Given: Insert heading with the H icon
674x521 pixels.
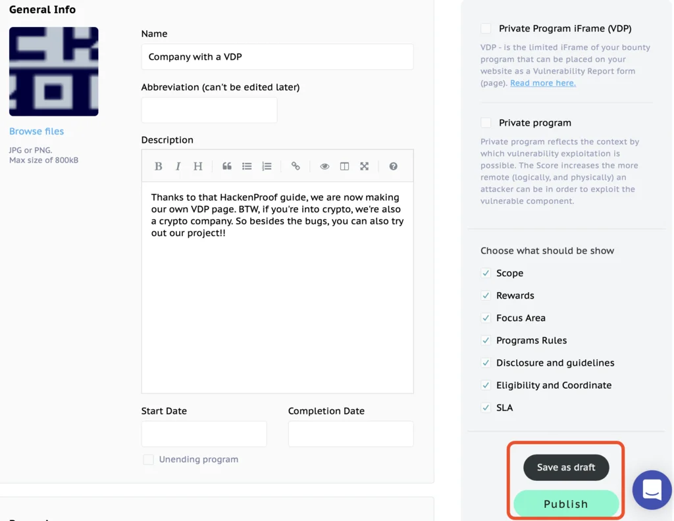Looking at the screenshot, I should coord(197,166).
